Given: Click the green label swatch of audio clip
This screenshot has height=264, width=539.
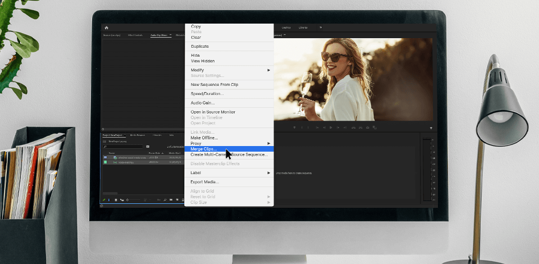Looking at the screenshot, I should (x=105, y=162).
